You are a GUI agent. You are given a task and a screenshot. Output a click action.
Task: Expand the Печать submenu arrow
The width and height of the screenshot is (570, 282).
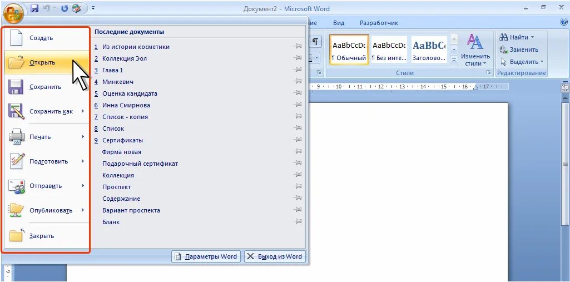83,137
